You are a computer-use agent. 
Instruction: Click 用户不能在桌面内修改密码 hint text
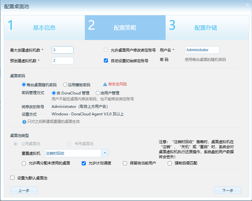pyautogui.click(x=93, y=99)
